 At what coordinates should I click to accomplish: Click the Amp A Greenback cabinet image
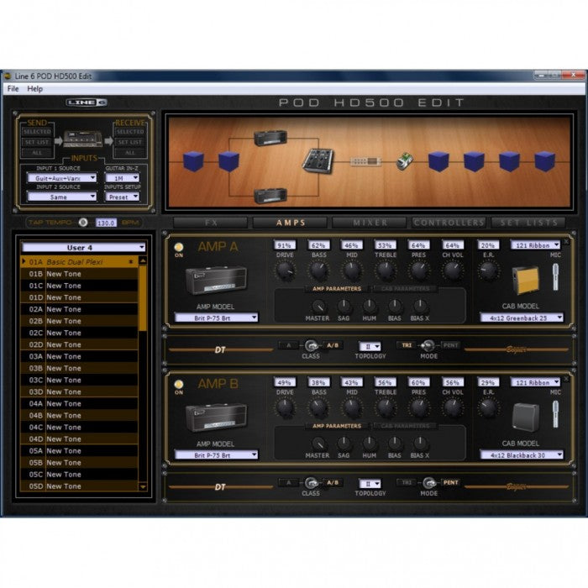(x=525, y=280)
